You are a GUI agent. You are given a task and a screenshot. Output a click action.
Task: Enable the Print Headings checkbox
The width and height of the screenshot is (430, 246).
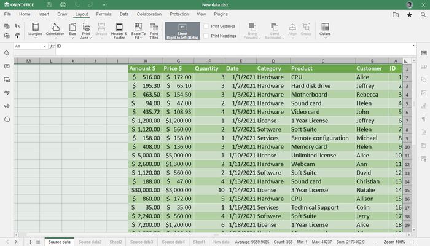point(206,36)
